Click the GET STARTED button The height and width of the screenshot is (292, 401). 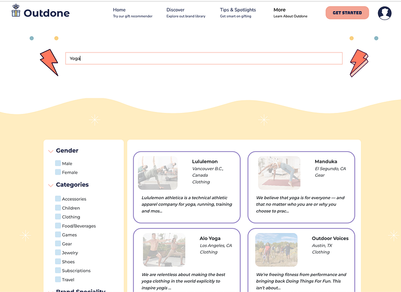tap(347, 13)
